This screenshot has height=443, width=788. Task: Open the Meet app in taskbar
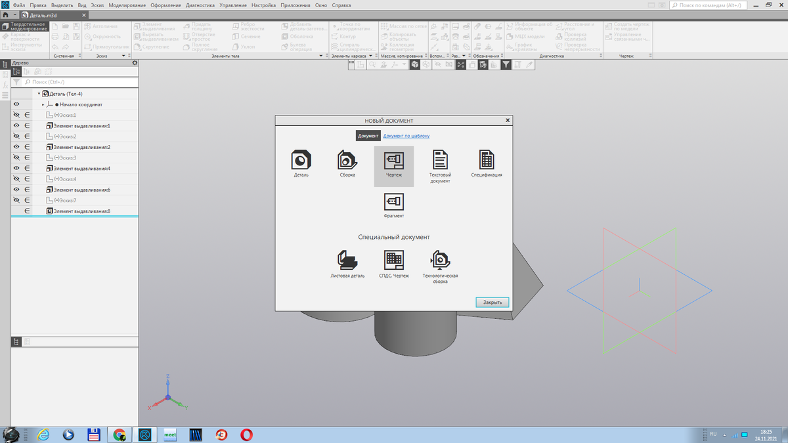click(x=170, y=434)
